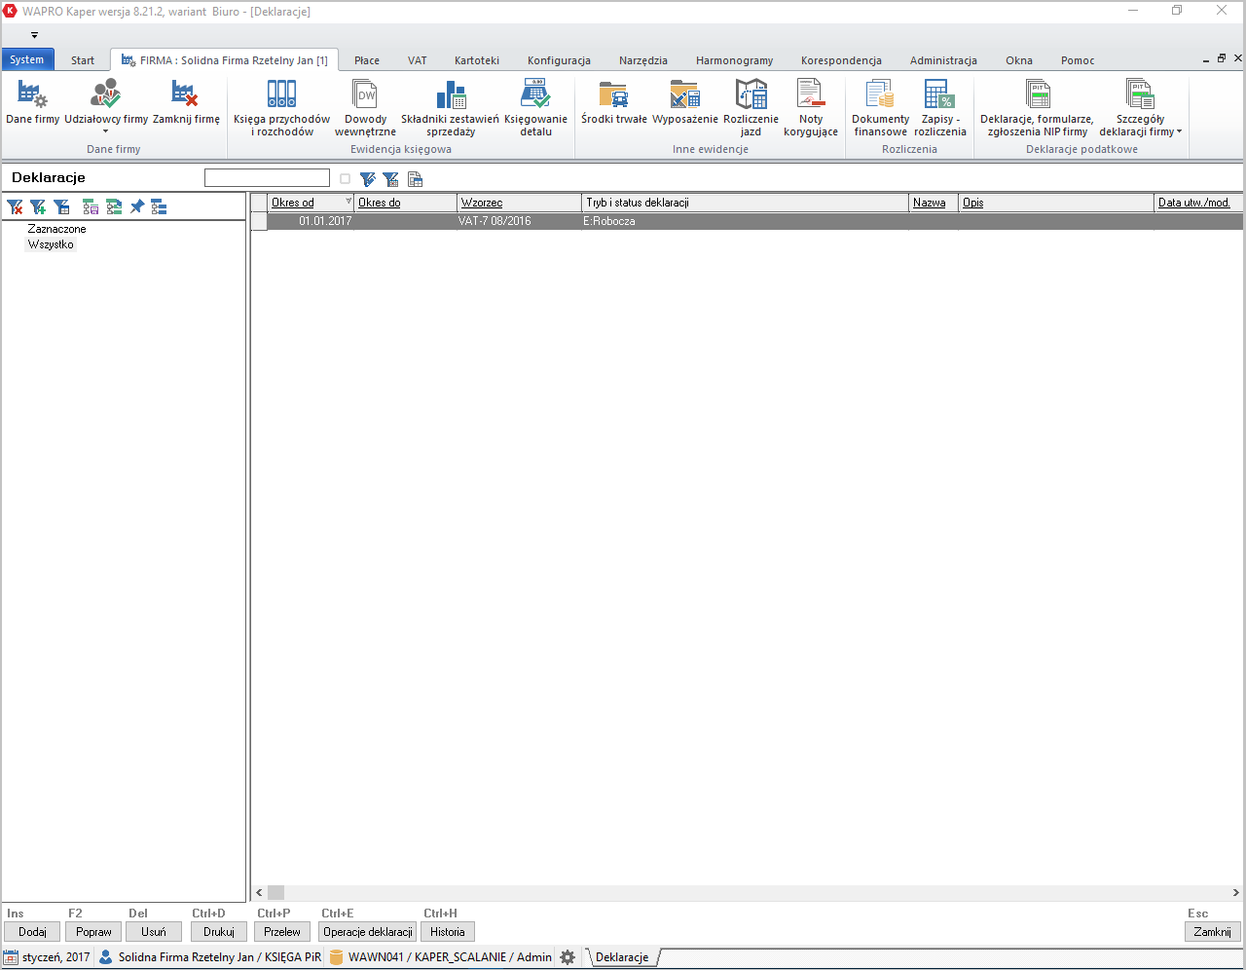Click the filter with table icon beside search field

pos(390,179)
